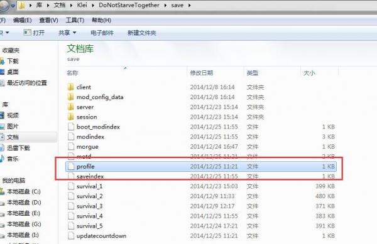377x244 pixels.
Task: Open the 编辑(E) menu
Action: [x=23, y=21]
